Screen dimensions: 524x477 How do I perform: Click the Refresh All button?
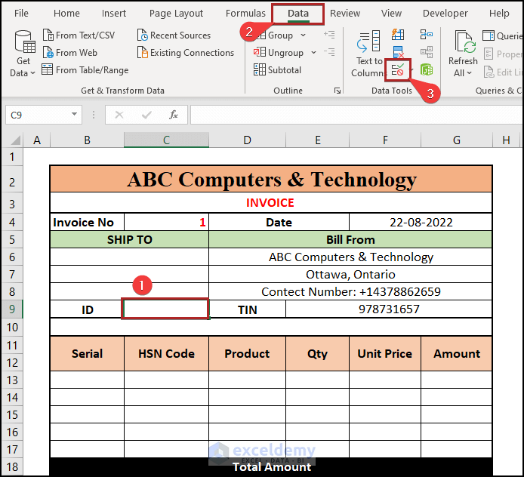[x=463, y=54]
